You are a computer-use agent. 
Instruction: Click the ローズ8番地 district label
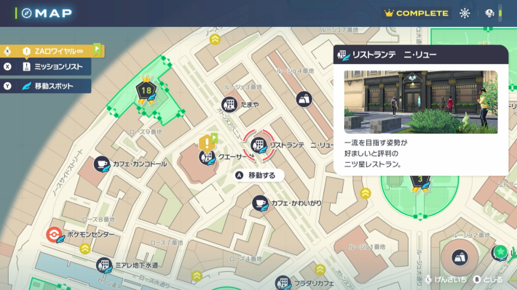point(98,219)
